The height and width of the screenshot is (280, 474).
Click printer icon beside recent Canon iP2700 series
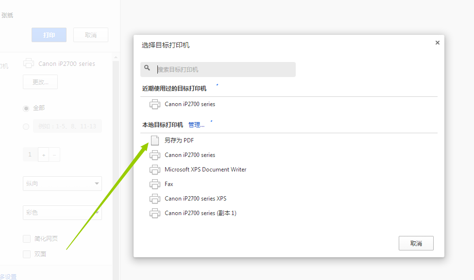[x=155, y=104]
